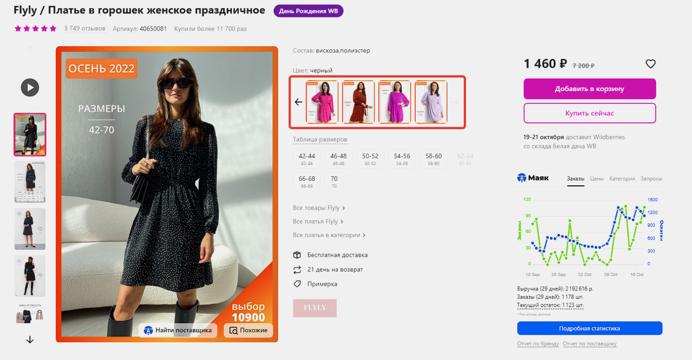Play the product video
Screen dimensions: 692x360
pos(30,87)
